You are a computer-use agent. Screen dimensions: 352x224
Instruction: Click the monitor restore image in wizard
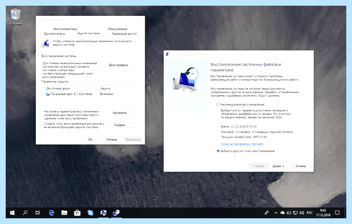[x=186, y=79]
